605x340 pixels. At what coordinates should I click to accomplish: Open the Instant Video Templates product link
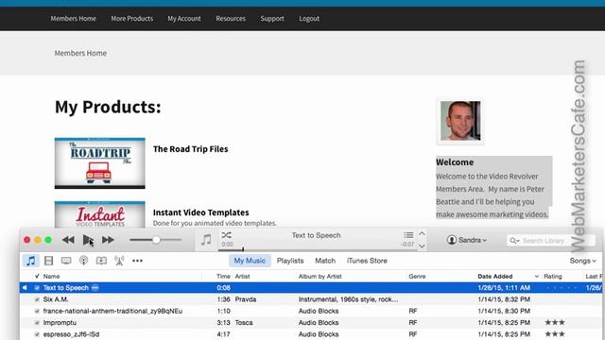(x=200, y=212)
